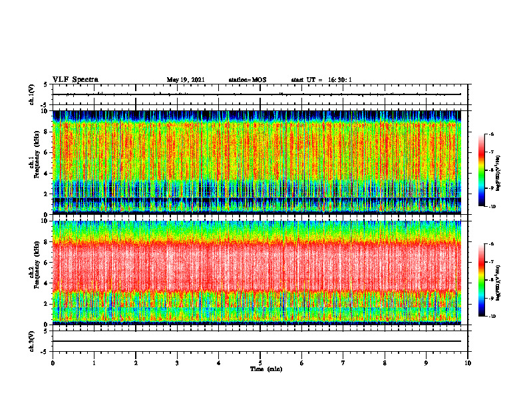The width and height of the screenshot is (527, 407).
Task: Click the ch.2 spectrogram panel
Action: point(257,273)
